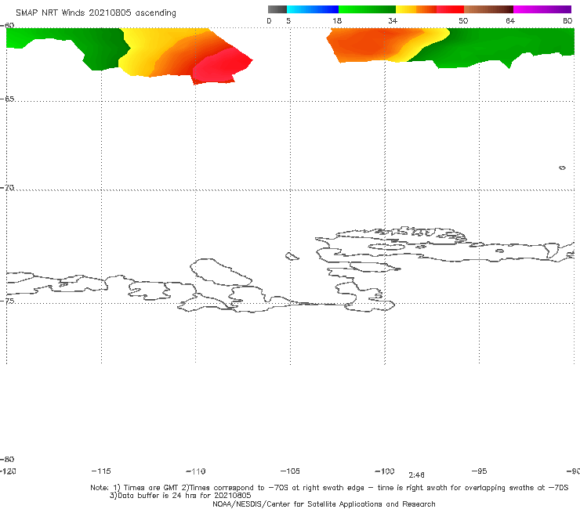Image resolution: width=580 pixels, height=509 pixels.
Task: Pick the magenta-purple segment of the color bar
Action: point(542,9)
